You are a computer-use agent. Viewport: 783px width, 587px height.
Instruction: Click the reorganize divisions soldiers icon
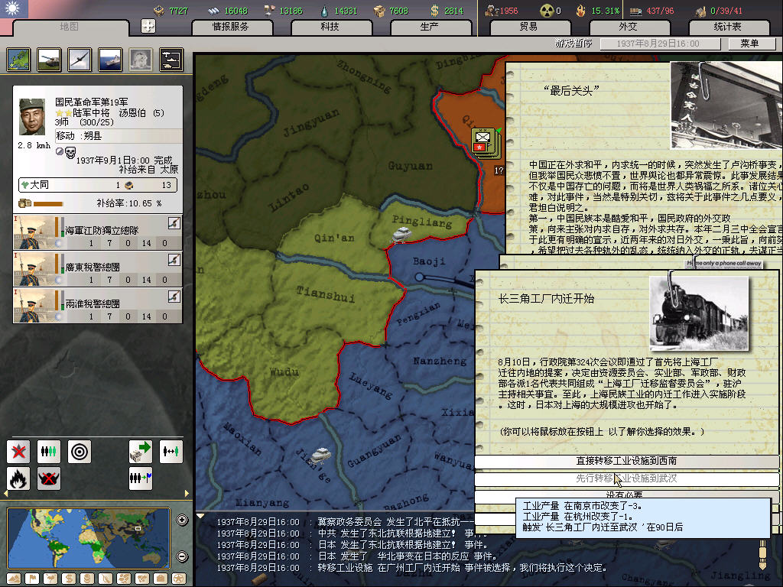pyautogui.click(x=49, y=452)
